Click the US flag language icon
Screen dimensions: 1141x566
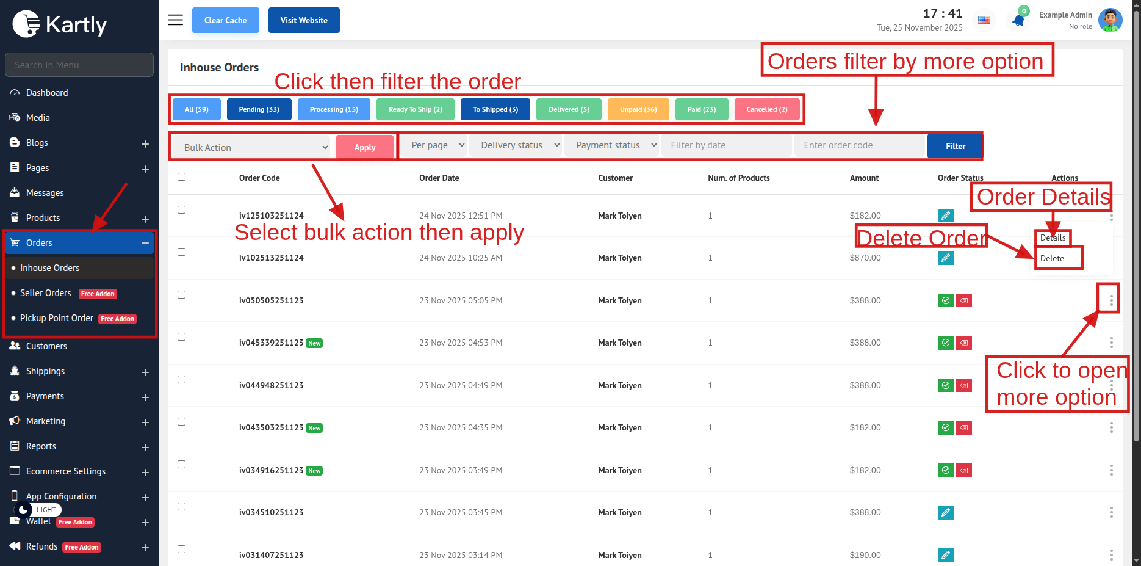point(984,20)
